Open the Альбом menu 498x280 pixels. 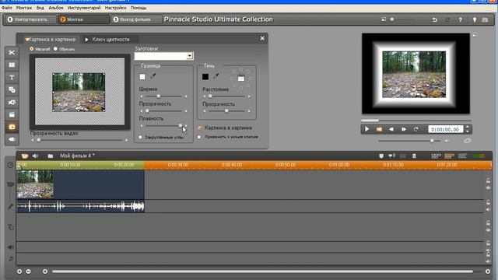pos(56,8)
